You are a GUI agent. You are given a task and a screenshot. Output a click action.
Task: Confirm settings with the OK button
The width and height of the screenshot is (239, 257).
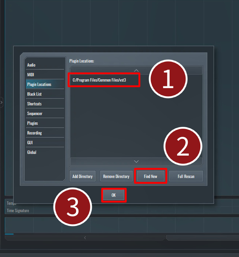pos(114,195)
